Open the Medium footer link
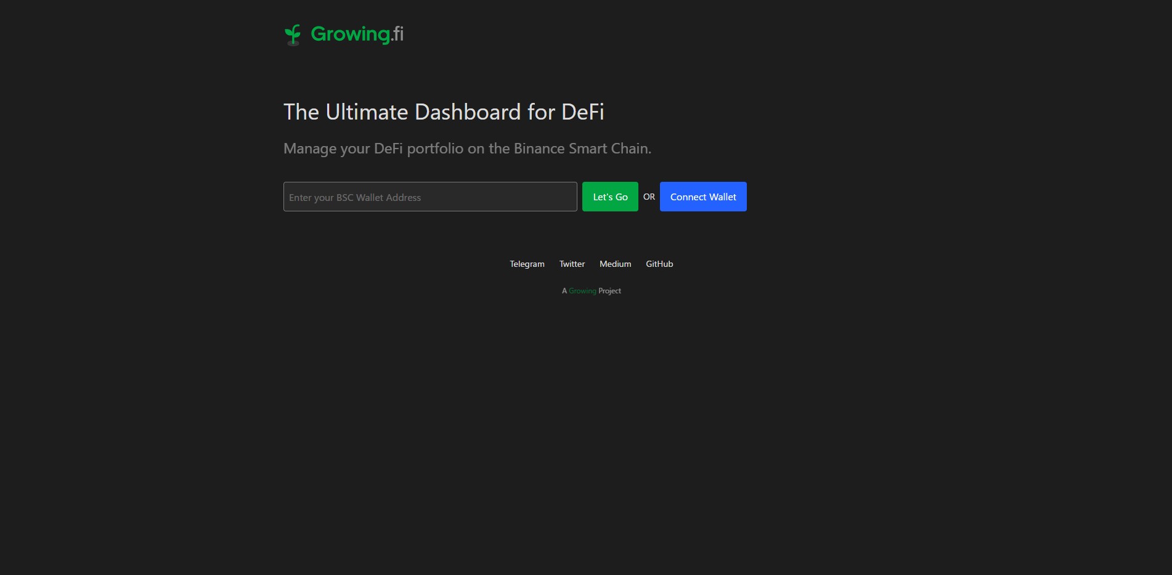 tap(615, 264)
